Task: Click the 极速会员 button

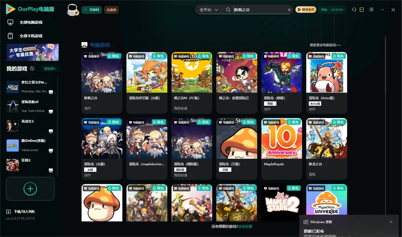Action: [x=306, y=10]
